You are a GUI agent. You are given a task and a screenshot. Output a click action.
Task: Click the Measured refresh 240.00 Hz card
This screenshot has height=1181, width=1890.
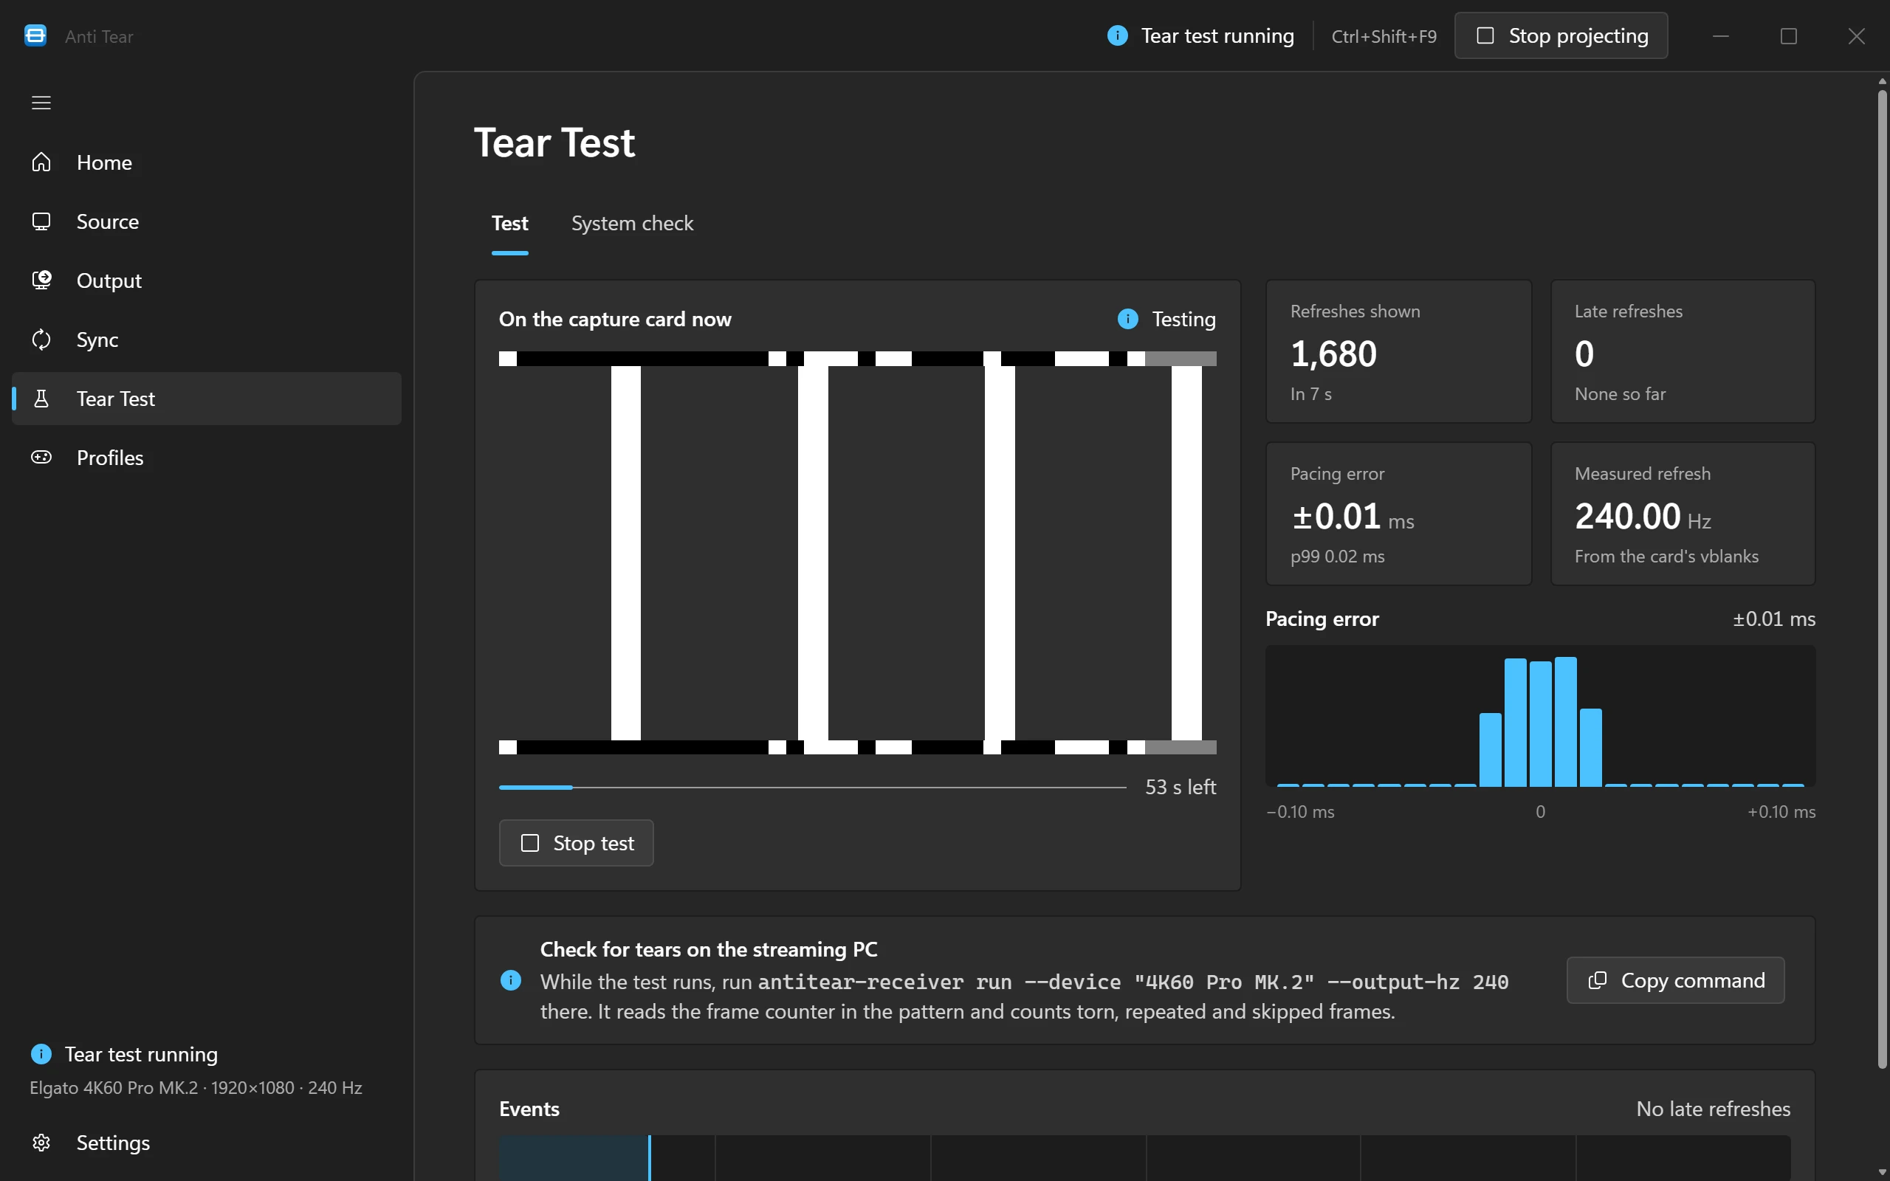click(x=1683, y=514)
